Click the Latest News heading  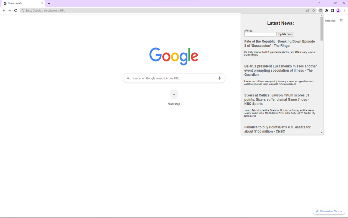point(280,23)
